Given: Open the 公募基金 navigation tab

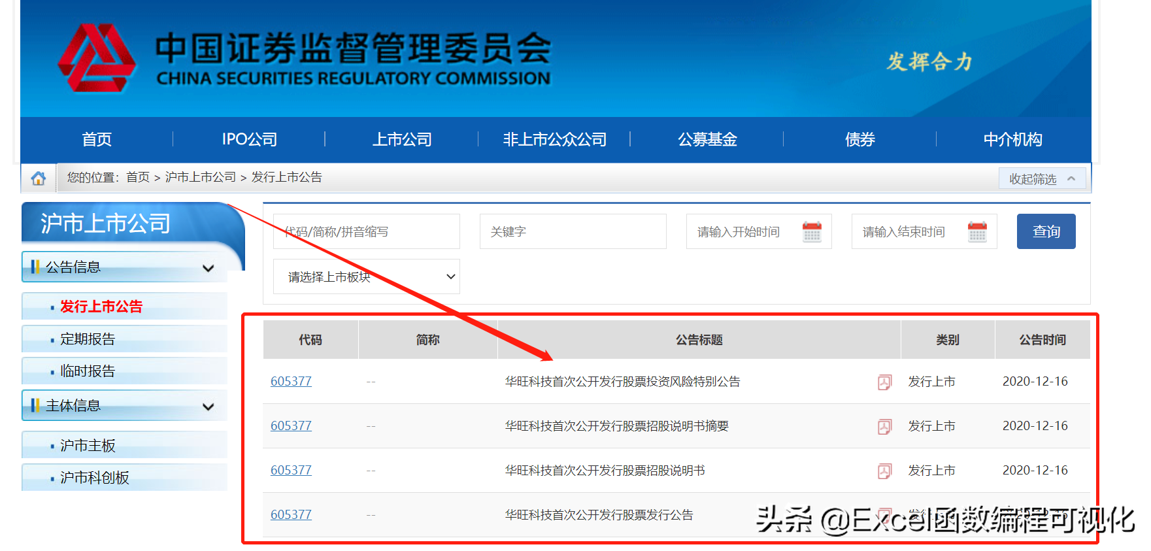Looking at the screenshot, I should (x=707, y=139).
